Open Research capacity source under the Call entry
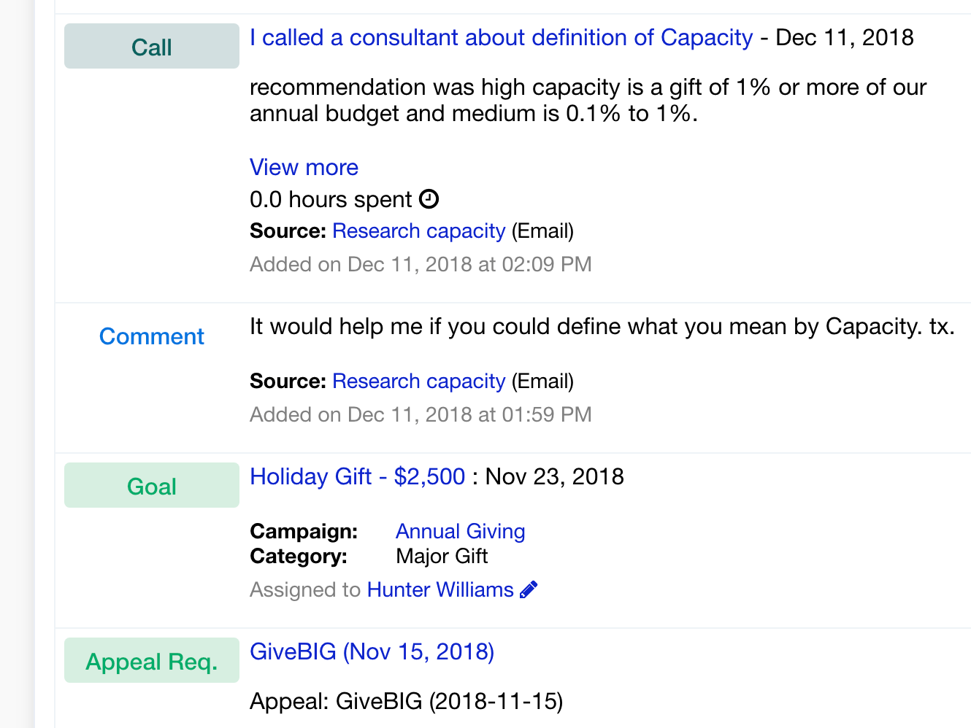Image resolution: width=971 pixels, height=728 pixels. pos(418,231)
